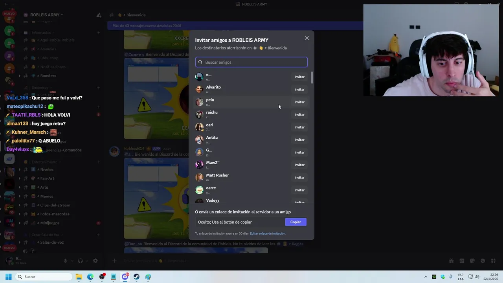The image size is (503, 283).
Task: Invite carre to the server
Action: 299,190
